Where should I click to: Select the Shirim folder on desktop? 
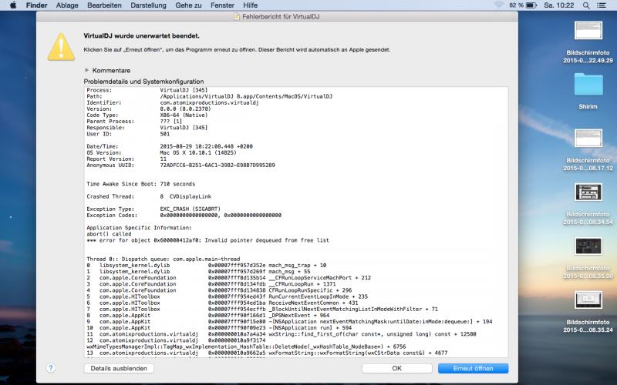588,92
